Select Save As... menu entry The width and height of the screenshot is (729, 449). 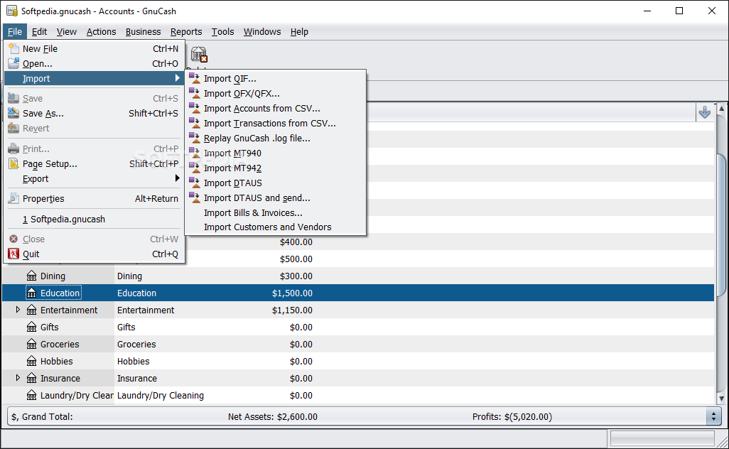[x=94, y=113]
